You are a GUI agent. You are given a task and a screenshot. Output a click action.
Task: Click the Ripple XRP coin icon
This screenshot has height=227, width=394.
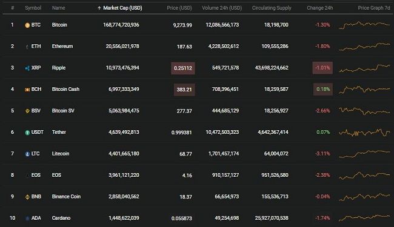tap(27, 68)
